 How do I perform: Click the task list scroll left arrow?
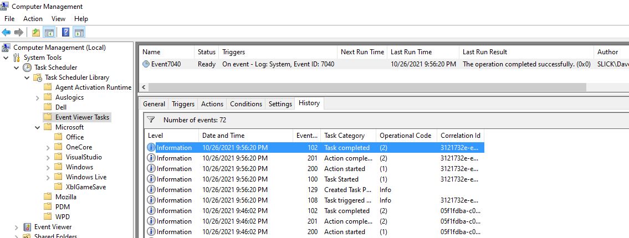click(x=143, y=87)
